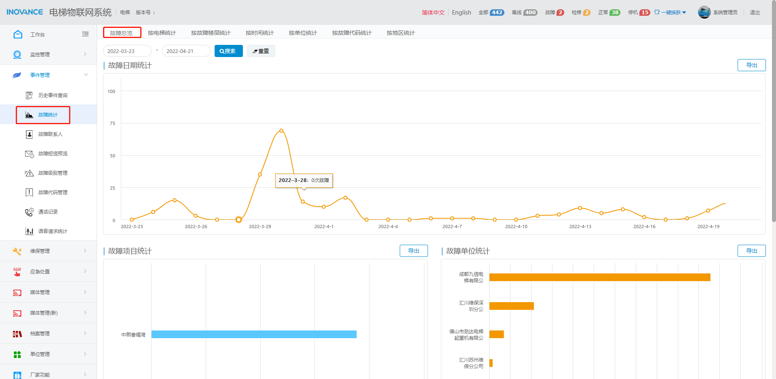
Task: Click the 档案管理 books icon
Action: click(17, 334)
